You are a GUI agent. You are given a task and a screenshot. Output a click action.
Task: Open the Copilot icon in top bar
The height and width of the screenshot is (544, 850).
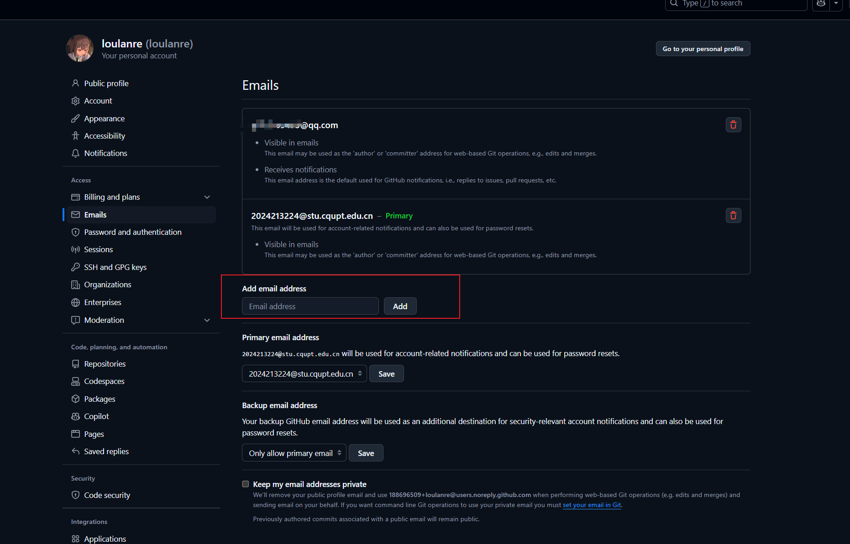[x=821, y=4]
